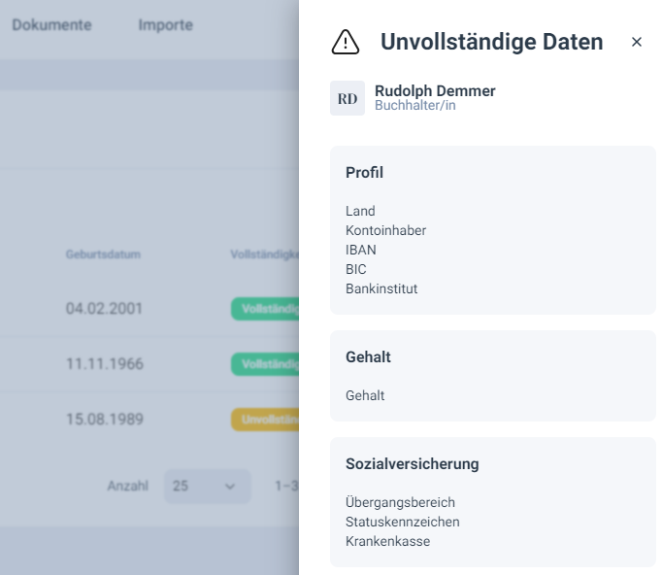This screenshot has height=575, width=662.
Task: Open the Dokumente menu
Action: point(51,25)
